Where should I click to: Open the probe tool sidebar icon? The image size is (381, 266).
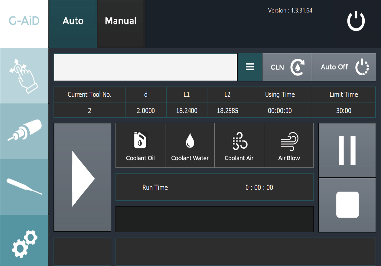24,187
